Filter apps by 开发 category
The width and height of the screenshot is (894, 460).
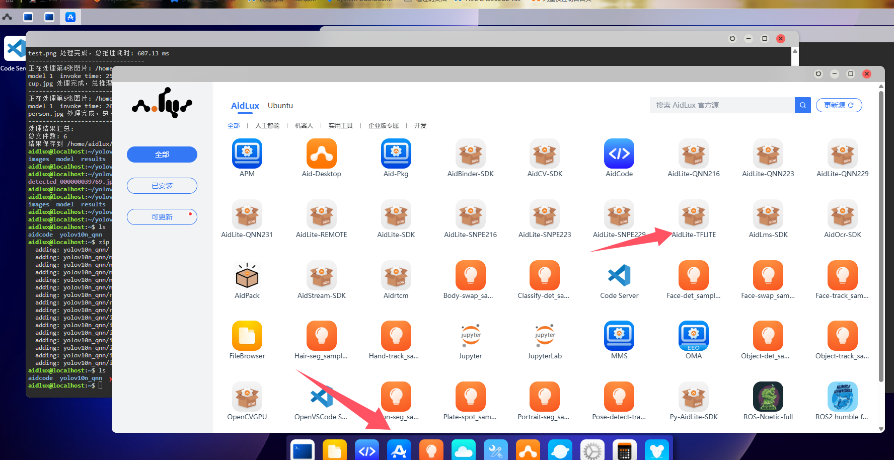(420, 126)
